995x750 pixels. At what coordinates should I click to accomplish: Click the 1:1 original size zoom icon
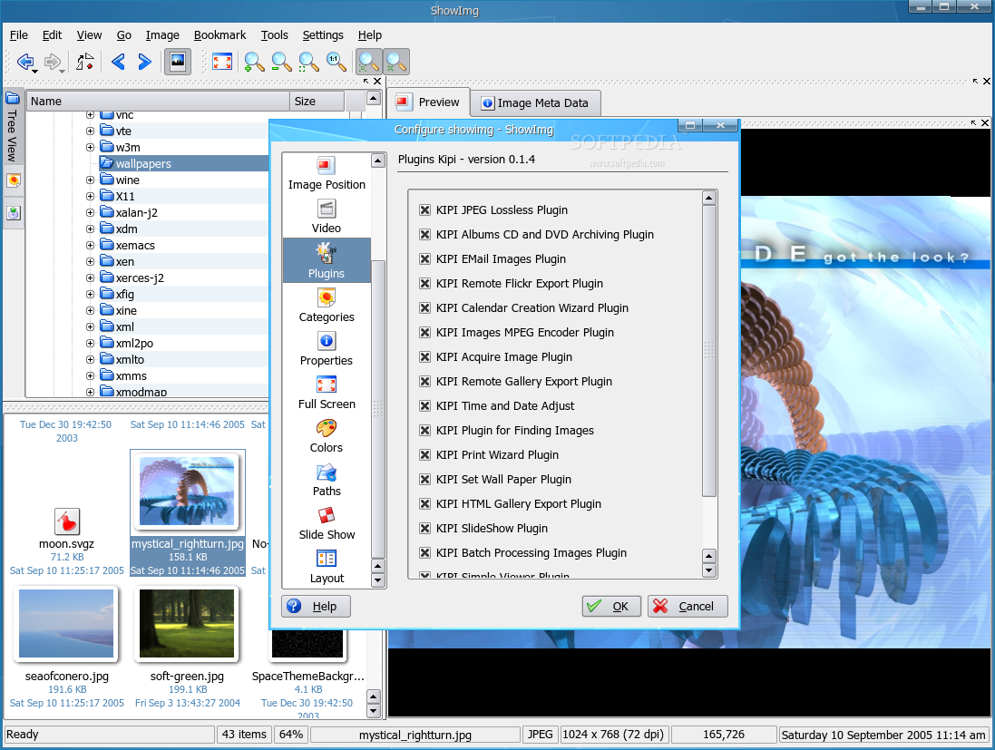pyautogui.click(x=336, y=62)
